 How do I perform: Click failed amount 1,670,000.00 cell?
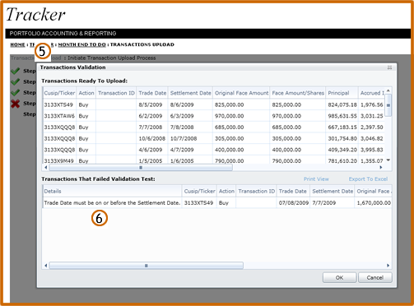(374, 203)
